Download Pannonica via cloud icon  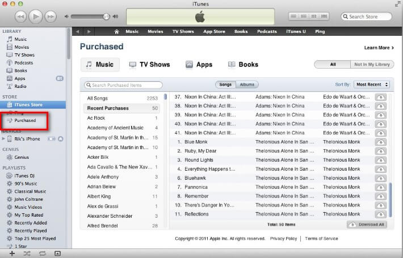point(381,187)
